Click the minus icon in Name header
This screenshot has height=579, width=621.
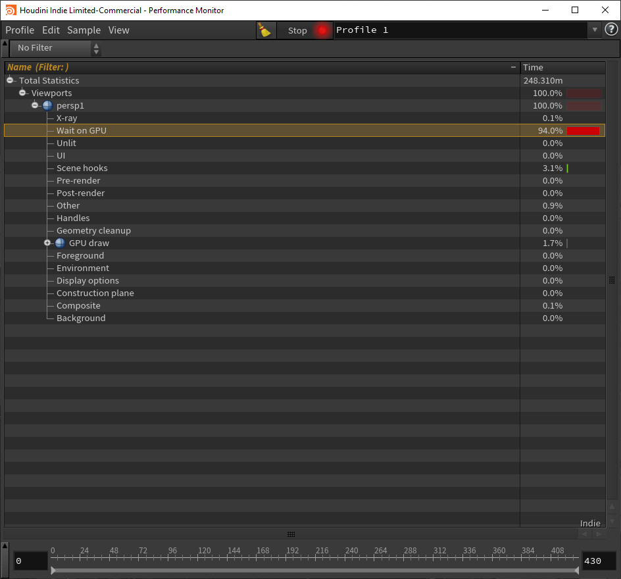[513, 67]
